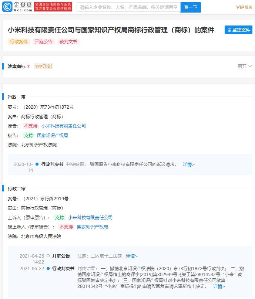Image resolution: width=255 pixels, height=299 pixels.
Task: View 详情 of the 开庭公告 entry
Action: tap(131, 256)
